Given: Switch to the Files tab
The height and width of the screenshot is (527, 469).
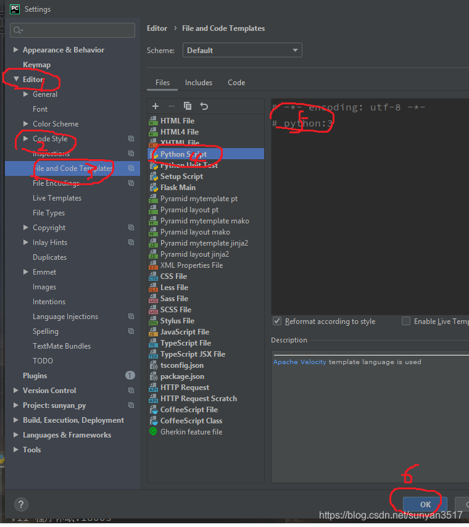Looking at the screenshot, I should click(x=162, y=83).
